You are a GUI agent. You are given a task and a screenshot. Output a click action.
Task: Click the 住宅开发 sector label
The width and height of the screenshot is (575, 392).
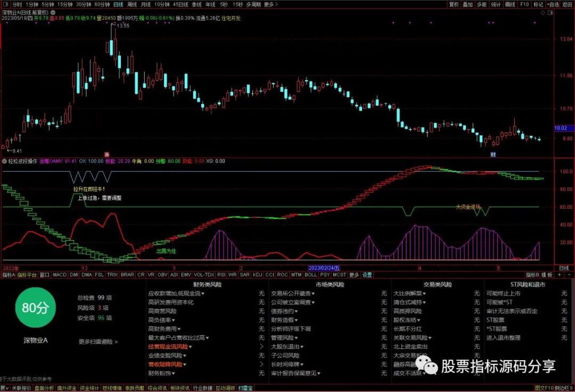pyautogui.click(x=231, y=18)
